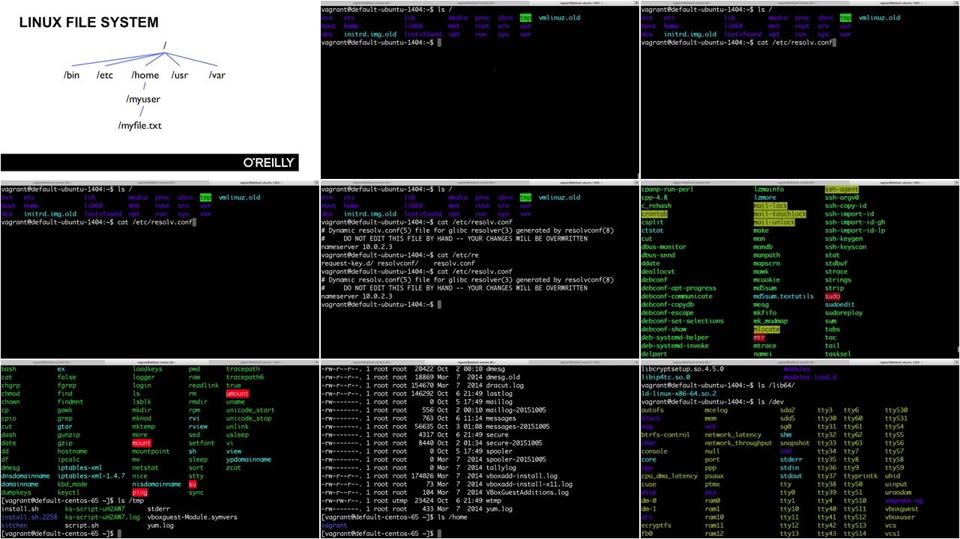Open thumbnail listing cpanp-run-perl and ssh-agent commands
This screenshot has width=960, height=539.
[800, 269]
